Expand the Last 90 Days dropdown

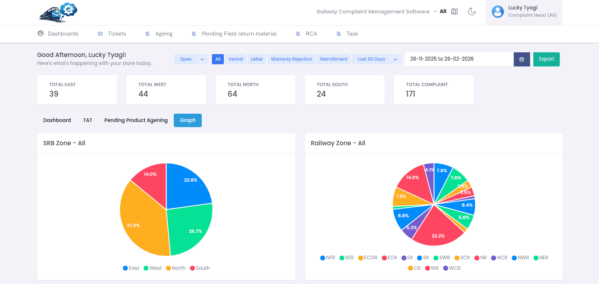[395, 59]
